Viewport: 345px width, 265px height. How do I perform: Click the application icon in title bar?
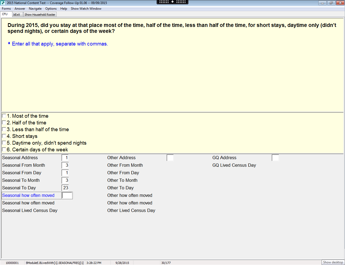3,3
